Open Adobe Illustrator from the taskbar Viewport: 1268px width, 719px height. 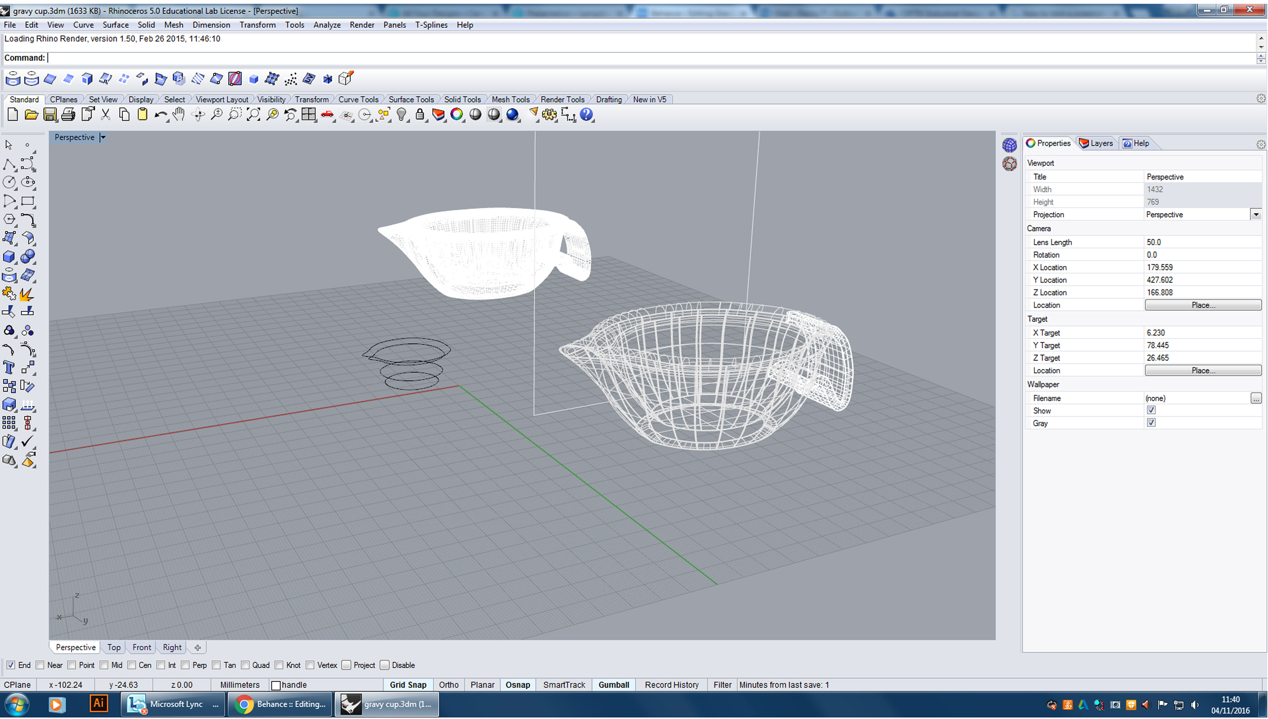98,703
